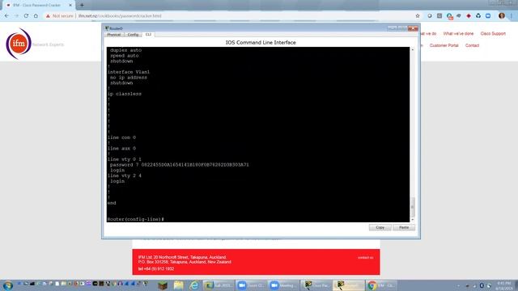Click the footer phone number text
This screenshot has height=291, width=518.
156,269
